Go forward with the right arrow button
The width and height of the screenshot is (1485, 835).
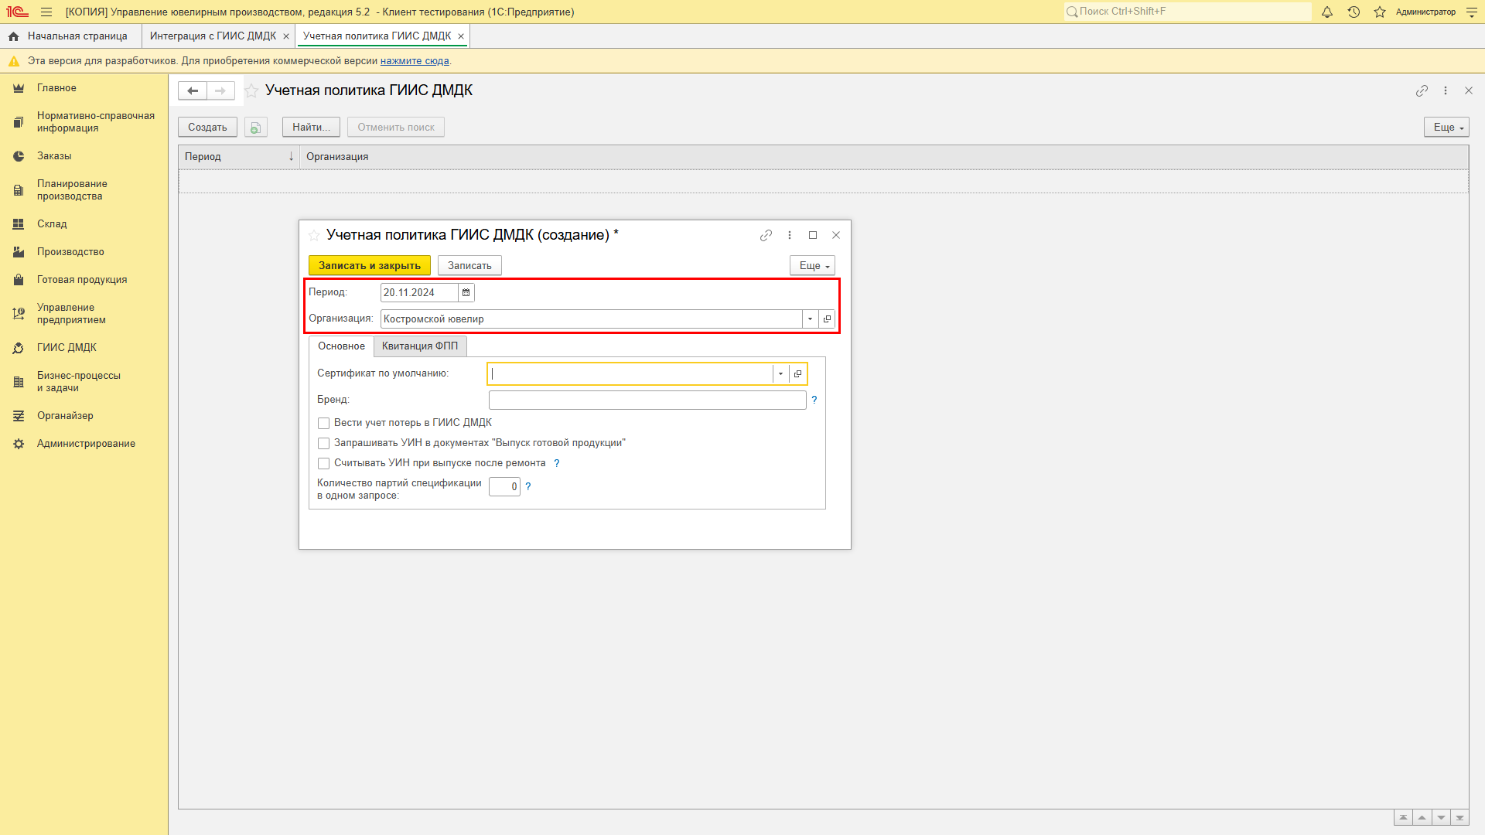click(x=220, y=90)
